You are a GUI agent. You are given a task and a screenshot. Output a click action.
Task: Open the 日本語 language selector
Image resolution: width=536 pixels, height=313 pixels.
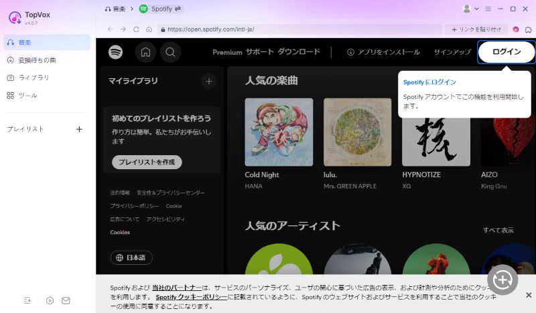click(x=131, y=257)
